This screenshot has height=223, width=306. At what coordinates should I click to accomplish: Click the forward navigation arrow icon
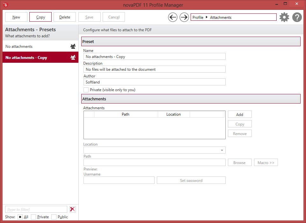point(184,17)
